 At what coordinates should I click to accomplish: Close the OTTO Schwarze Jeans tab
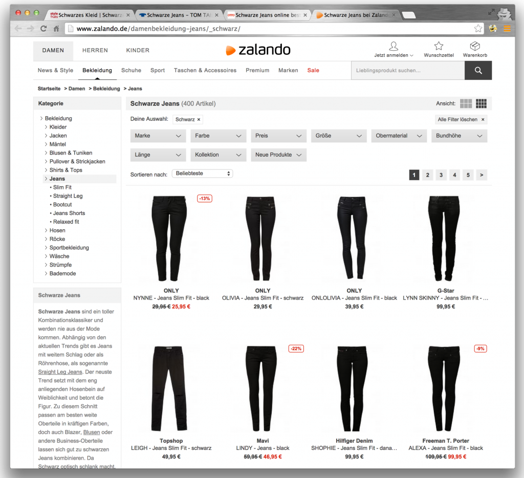pos(305,15)
